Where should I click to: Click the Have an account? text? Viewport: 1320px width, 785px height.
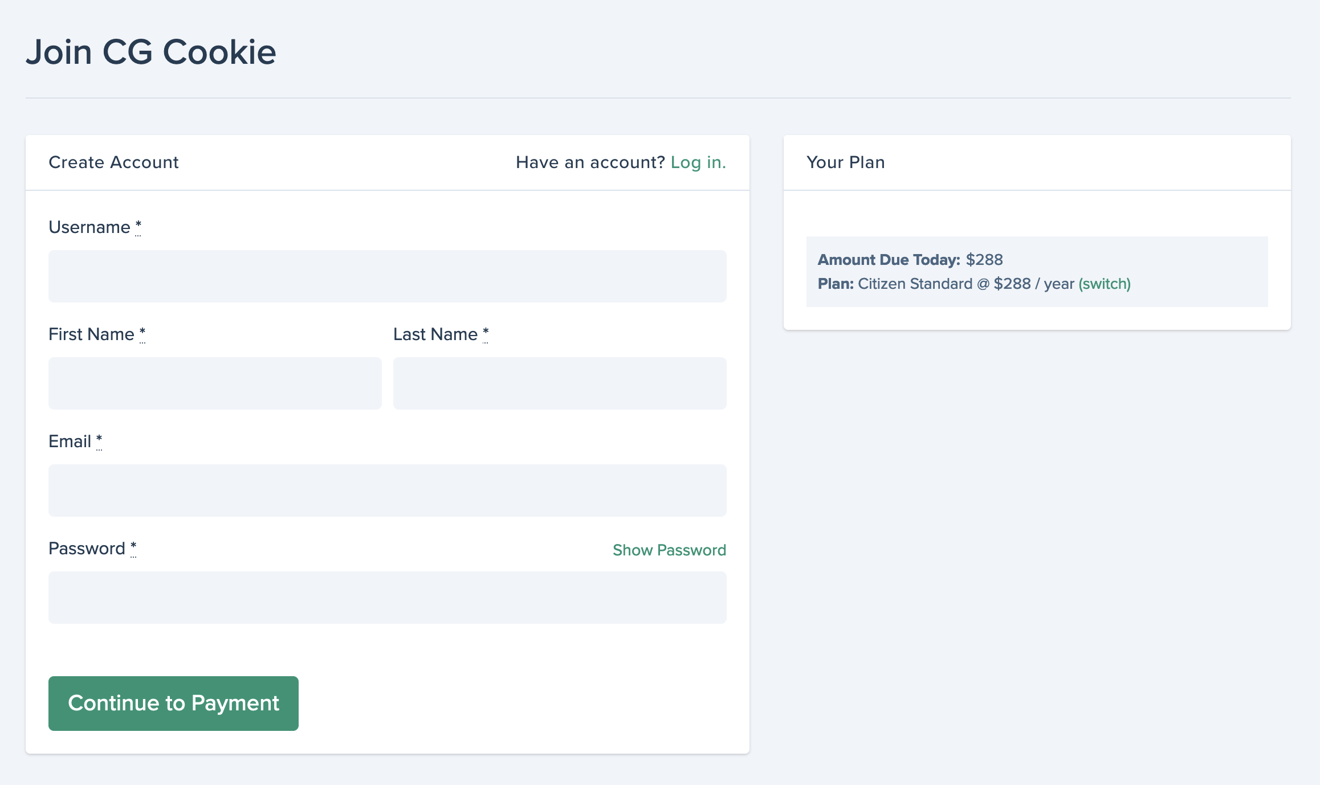pos(590,162)
